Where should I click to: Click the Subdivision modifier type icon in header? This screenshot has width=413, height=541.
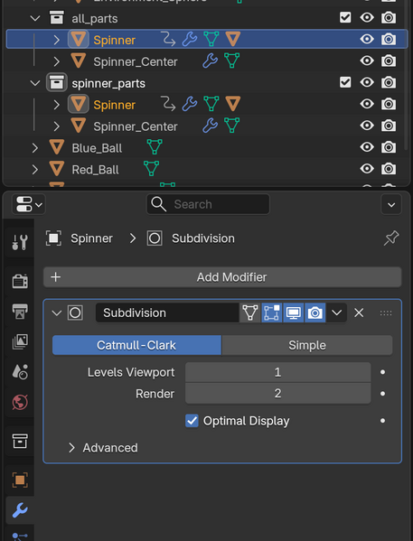tap(75, 312)
